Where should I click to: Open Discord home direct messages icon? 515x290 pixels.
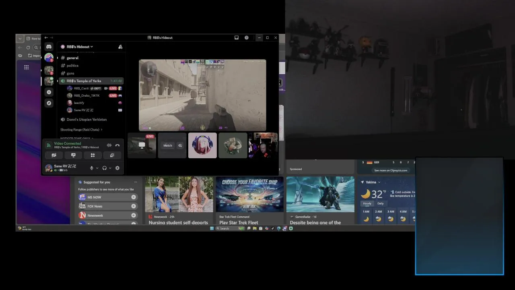pyautogui.click(x=49, y=47)
